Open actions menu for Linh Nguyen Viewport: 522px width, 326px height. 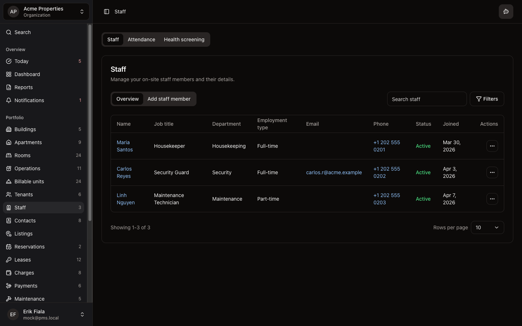[x=492, y=199]
